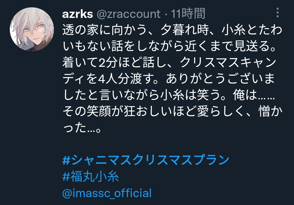Open the @imassc_official mention
Image resolution: width=294 pixels, height=205 pixels.
pos(107,193)
